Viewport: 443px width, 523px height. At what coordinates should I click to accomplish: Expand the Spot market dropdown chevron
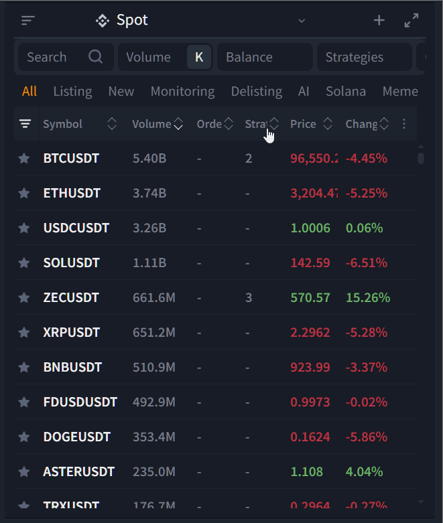point(302,21)
